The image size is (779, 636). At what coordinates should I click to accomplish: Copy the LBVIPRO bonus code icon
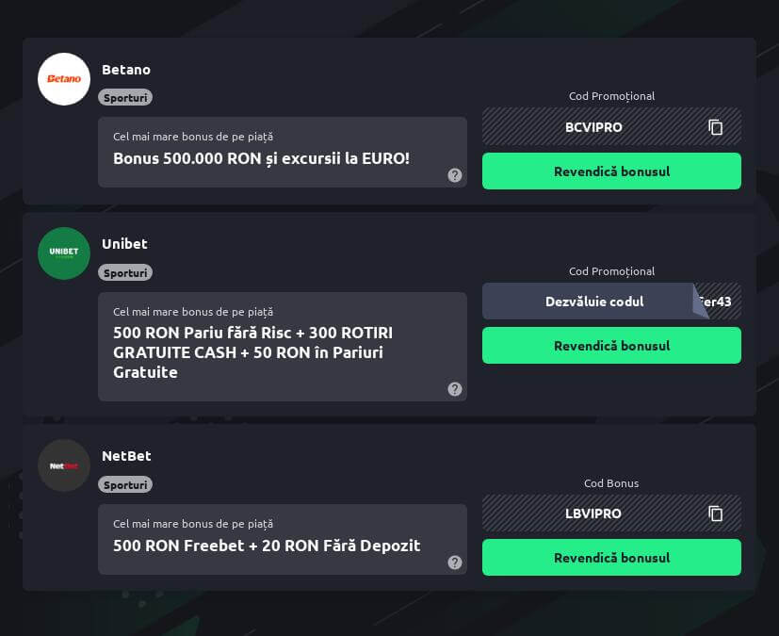pyautogui.click(x=715, y=514)
